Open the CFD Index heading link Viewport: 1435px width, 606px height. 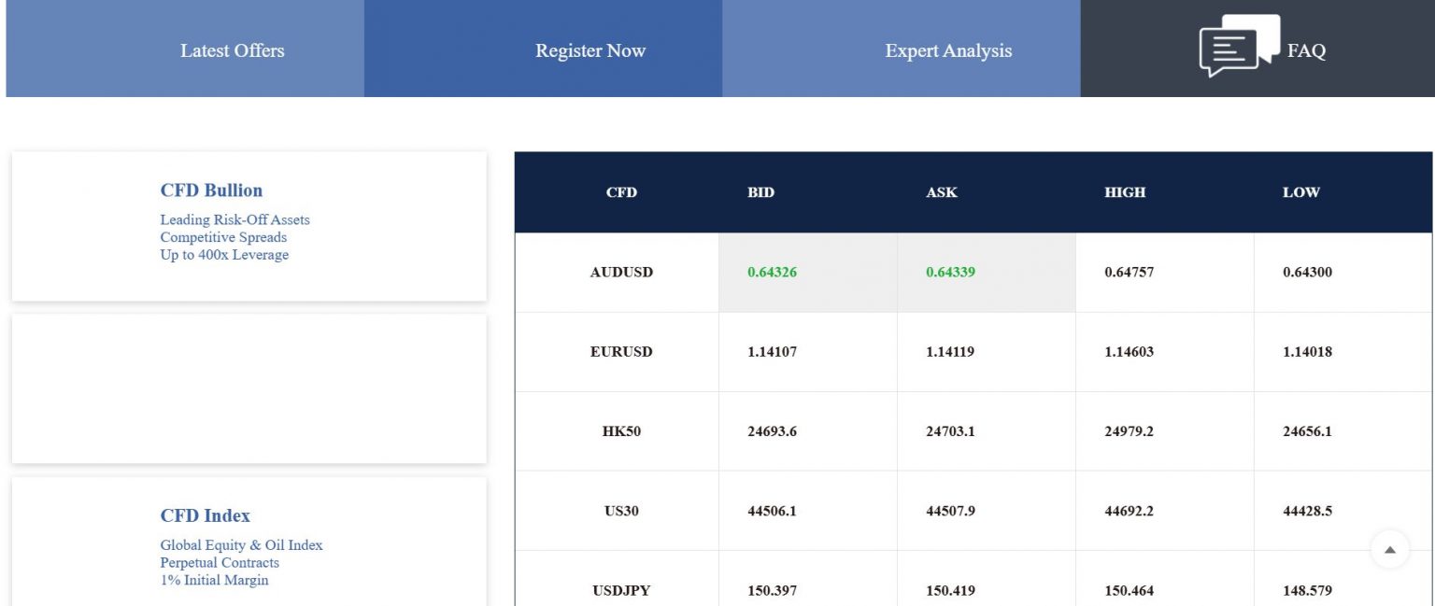point(205,515)
